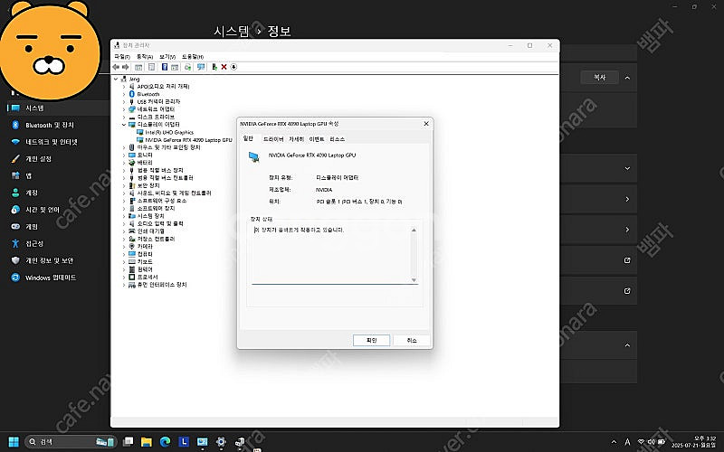Click the 배터리 battery icon in tree
The width and height of the screenshot is (724, 452).
pyautogui.click(x=131, y=163)
